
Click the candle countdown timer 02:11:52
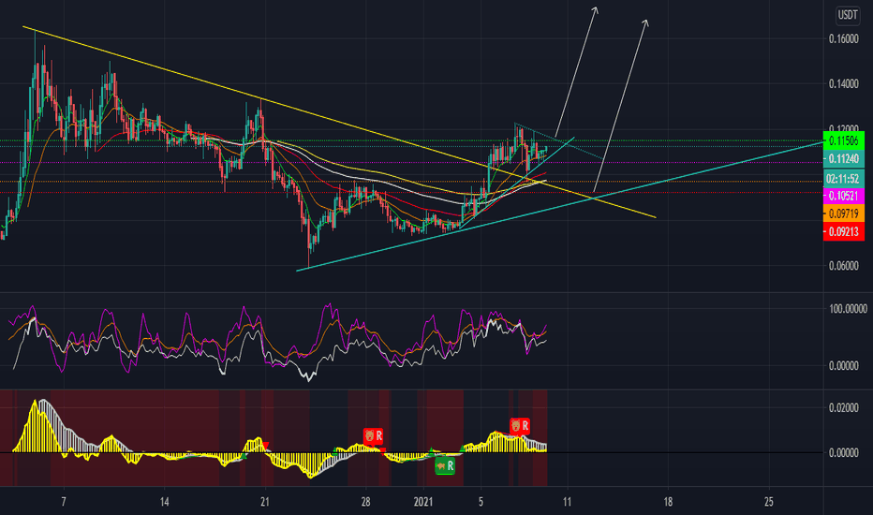(843, 179)
